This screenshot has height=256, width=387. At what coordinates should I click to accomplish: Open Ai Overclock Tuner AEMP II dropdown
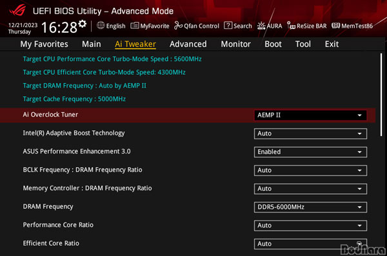(x=310, y=115)
